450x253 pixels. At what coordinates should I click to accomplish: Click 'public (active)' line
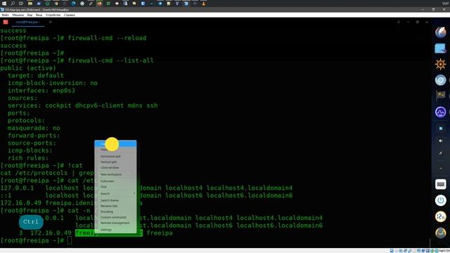(28, 68)
